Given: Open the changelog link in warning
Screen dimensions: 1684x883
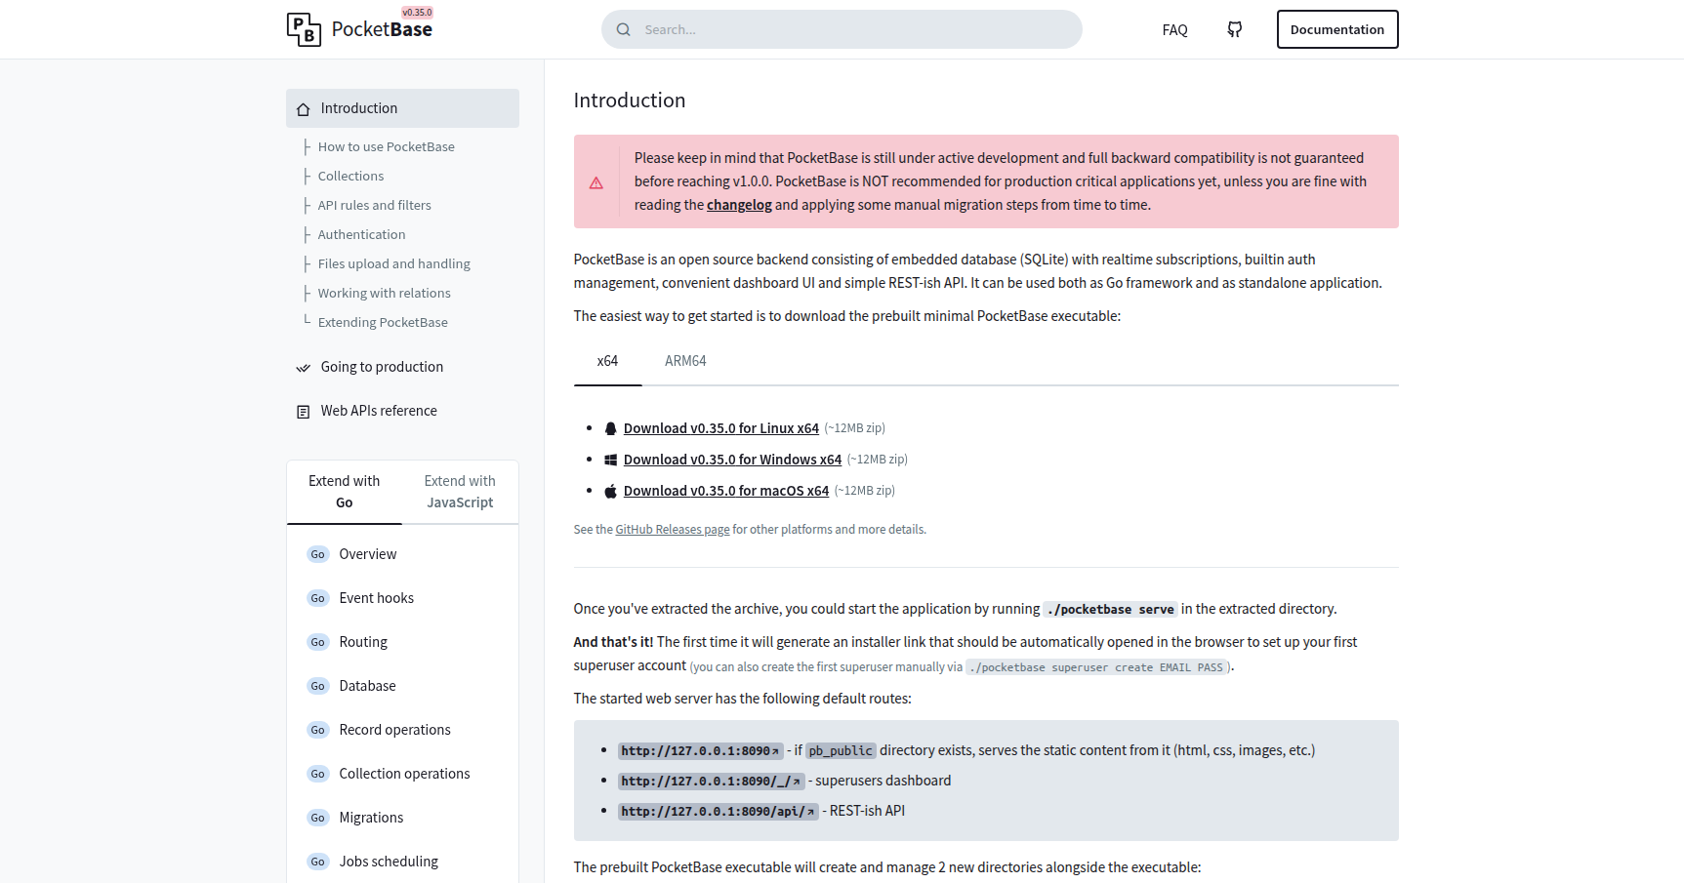Looking at the screenshot, I should tap(739, 205).
